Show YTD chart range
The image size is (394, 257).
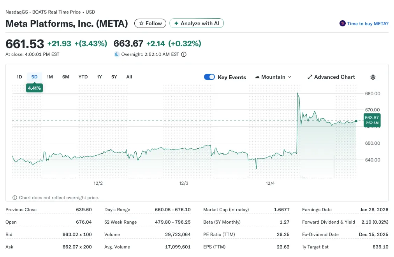click(x=83, y=77)
